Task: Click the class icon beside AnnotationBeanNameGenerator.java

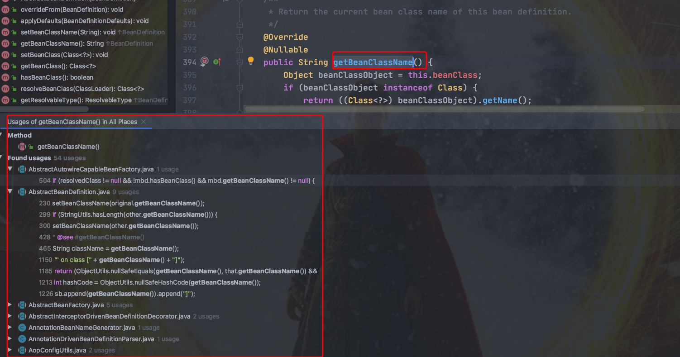Action: (22, 328)
